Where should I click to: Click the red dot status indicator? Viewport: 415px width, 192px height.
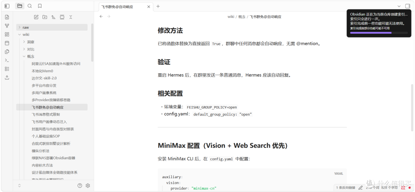[x=410, y=188]
